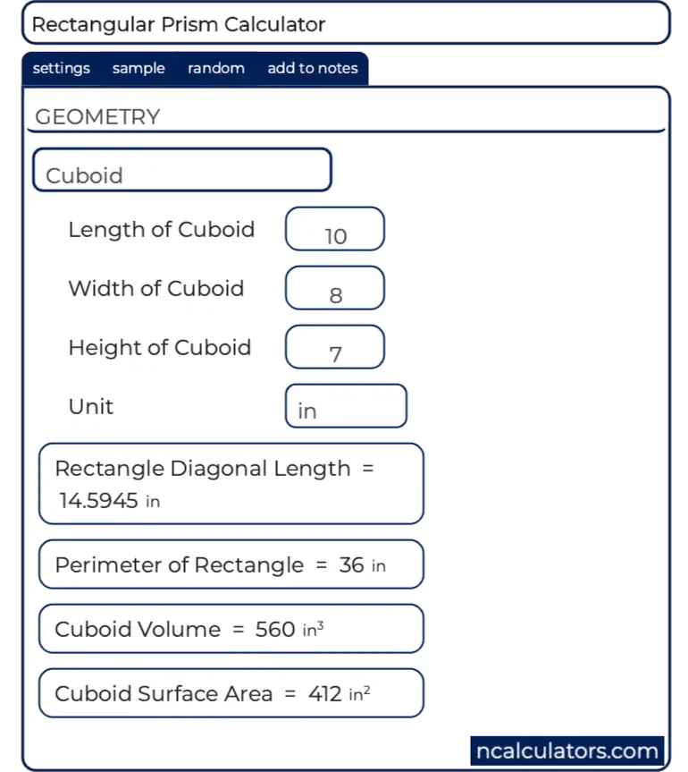The width and height of the screenshot is (688, 772).
Task: Open the Unit dropdown showing 'in'
Action: coord(346,405)
